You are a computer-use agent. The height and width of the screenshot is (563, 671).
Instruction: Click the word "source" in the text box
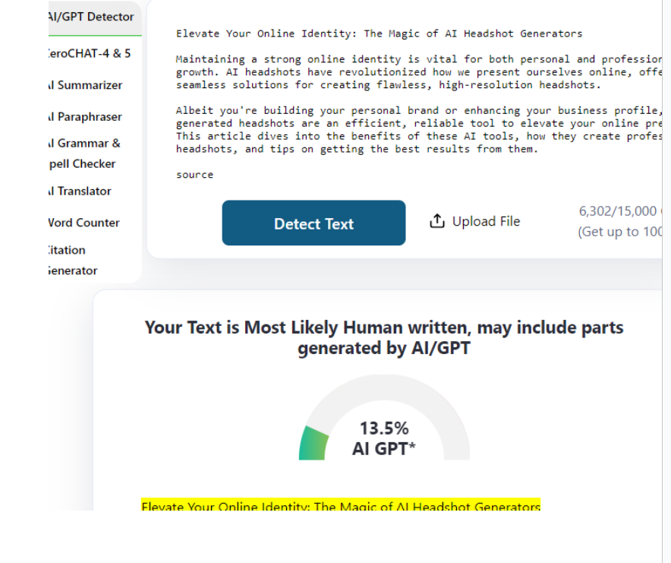tap(195, 175)
